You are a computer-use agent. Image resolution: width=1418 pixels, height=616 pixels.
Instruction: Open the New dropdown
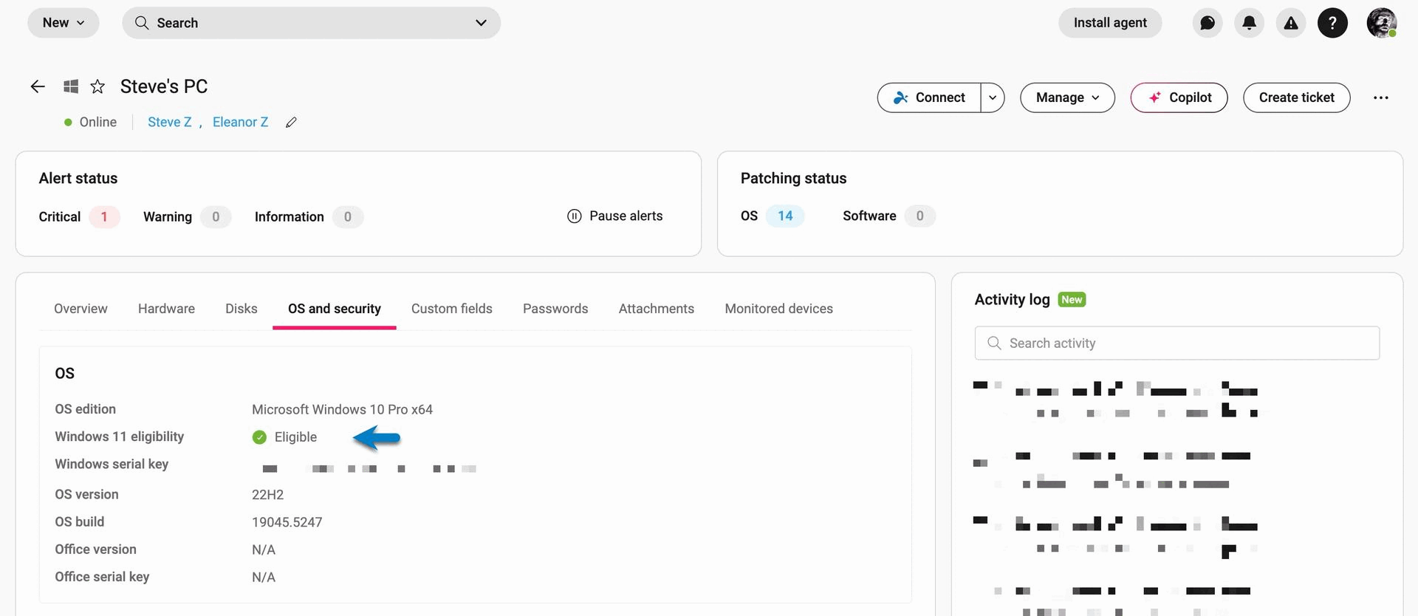coord(64,23)
